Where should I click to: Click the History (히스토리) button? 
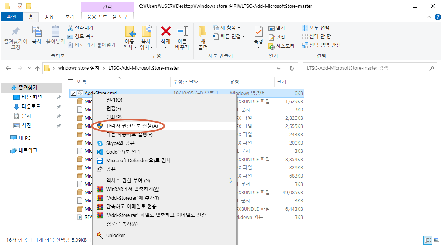click(x=281, y=46)
